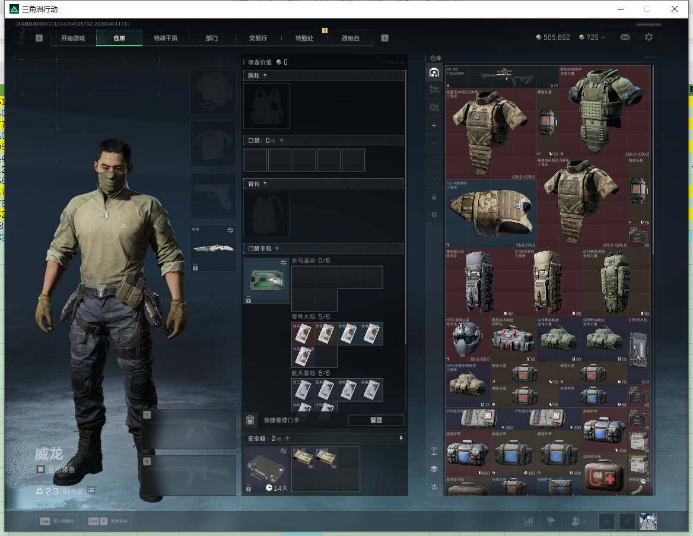Select the main warehouse icon in sidebar
The height and width of the screenshot is (536, 693).
coord(434,72)
